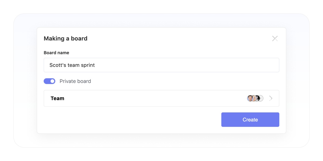Expand the Team row chevron arrow
323x161 pixels.
click(271, 98)
